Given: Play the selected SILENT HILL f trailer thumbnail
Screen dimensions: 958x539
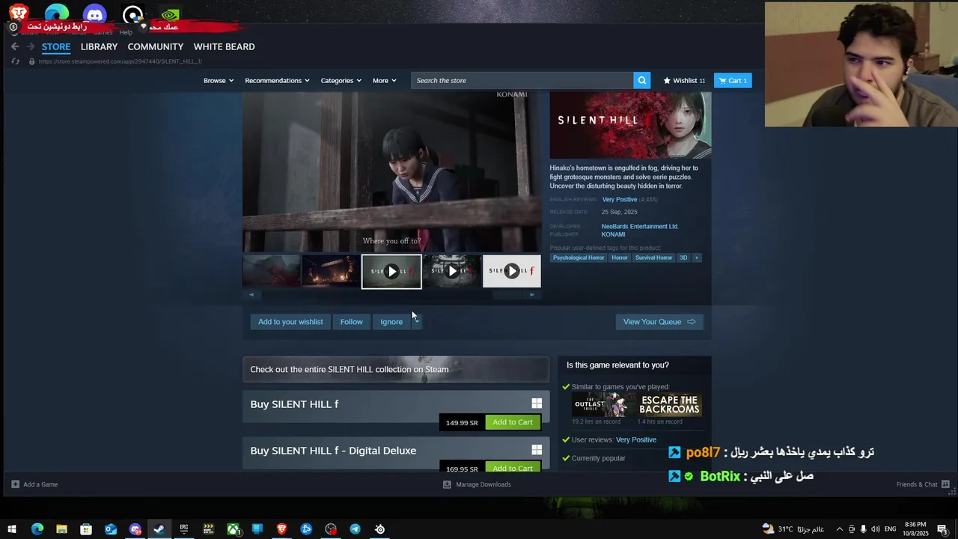Looking at the screenshot, I should pyautogui.click(x=391, y=272).
